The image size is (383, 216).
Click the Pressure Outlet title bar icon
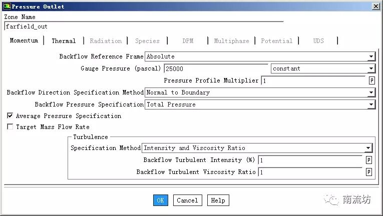[6, 6]
